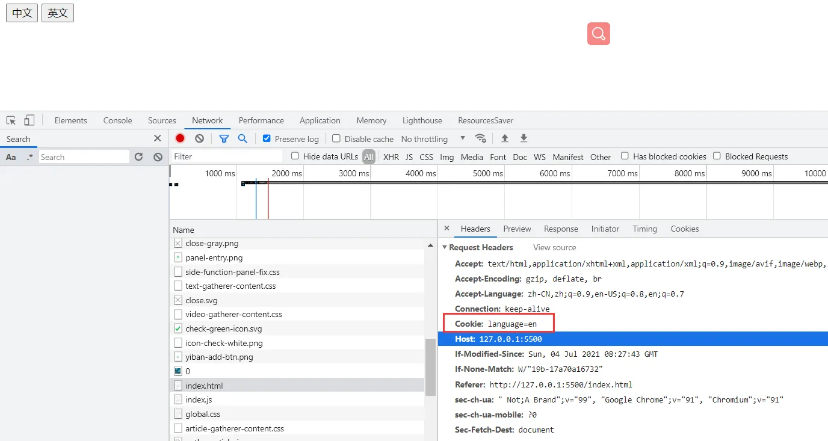Toggle the device toolbar icon

[x=29, y=120]
